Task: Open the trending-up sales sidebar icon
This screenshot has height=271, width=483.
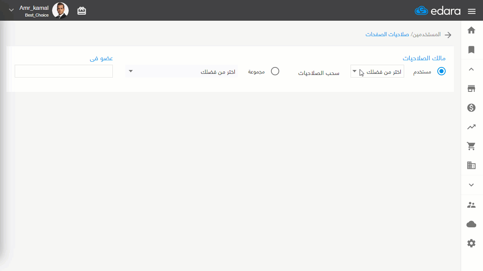Action: pos(471,127)
